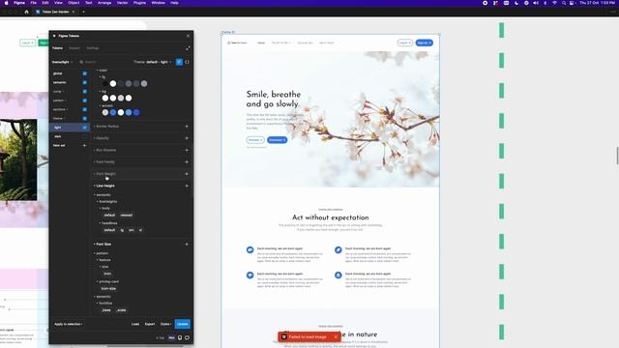Add a new Font Weight token
The image size is (619, 348).
187,174
